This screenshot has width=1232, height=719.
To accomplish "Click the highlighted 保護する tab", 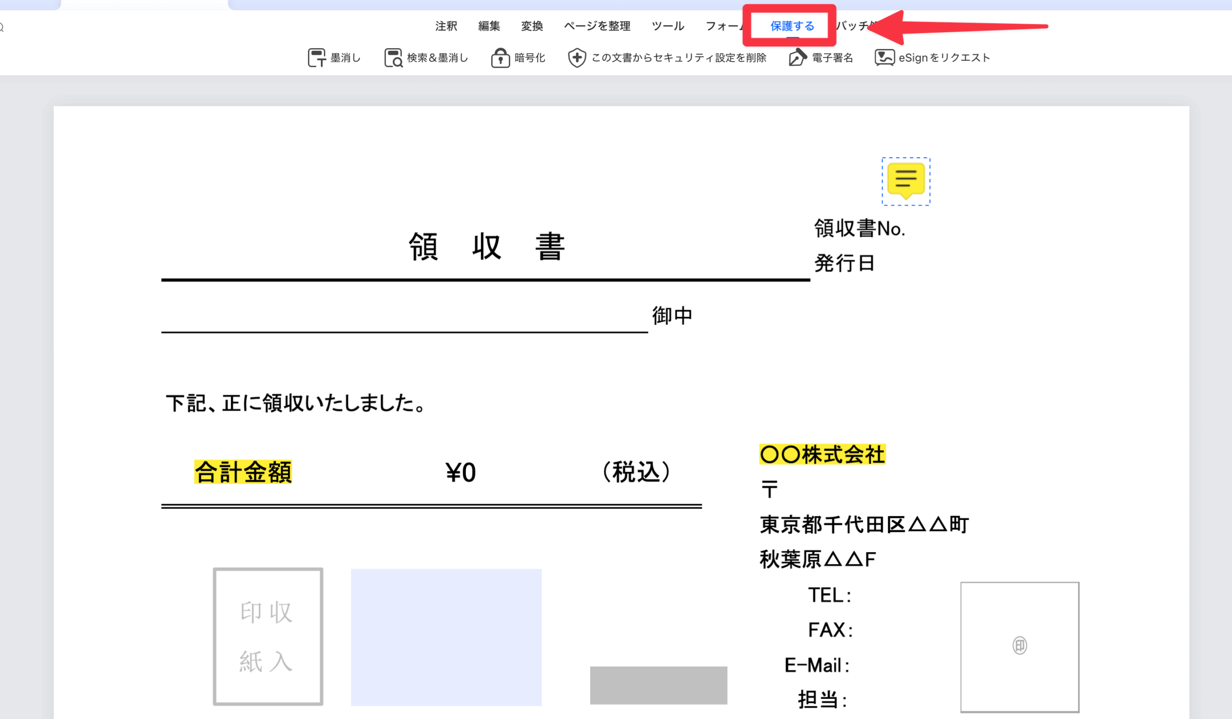I will 792,26.
